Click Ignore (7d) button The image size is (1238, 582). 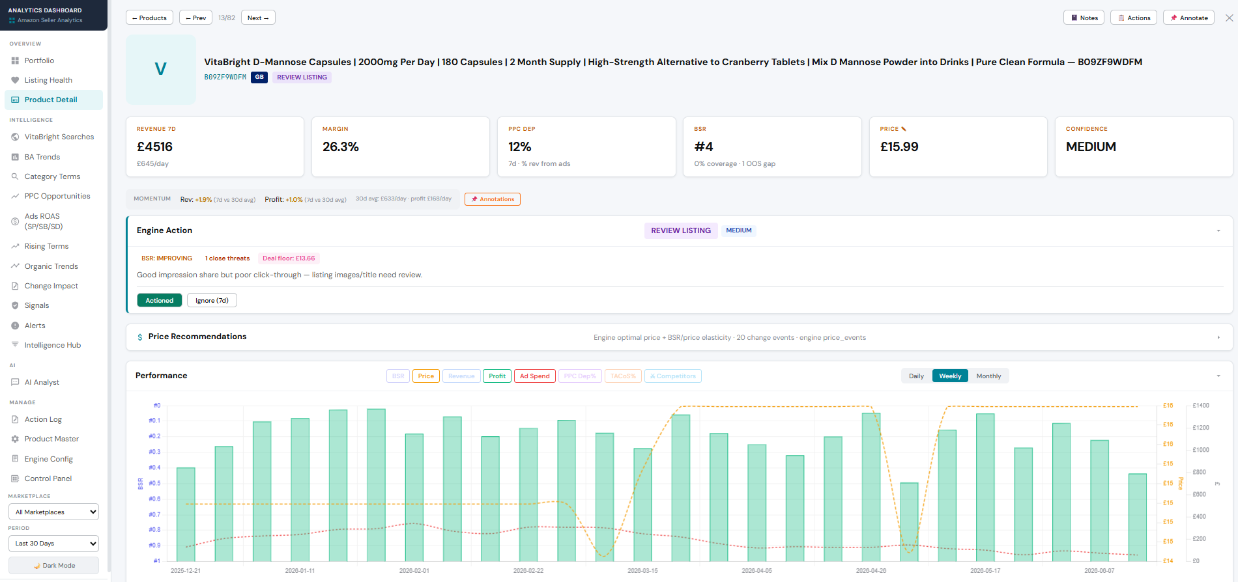point(212,300)
